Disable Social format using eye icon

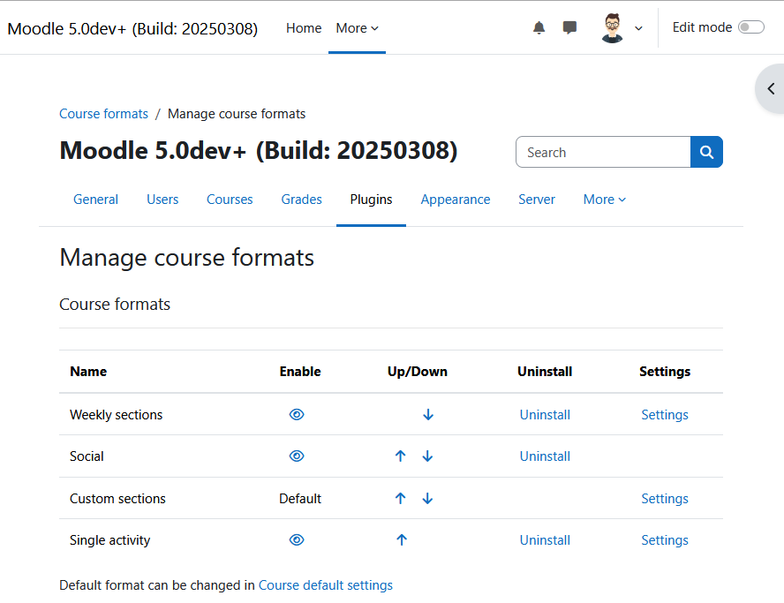297,456
